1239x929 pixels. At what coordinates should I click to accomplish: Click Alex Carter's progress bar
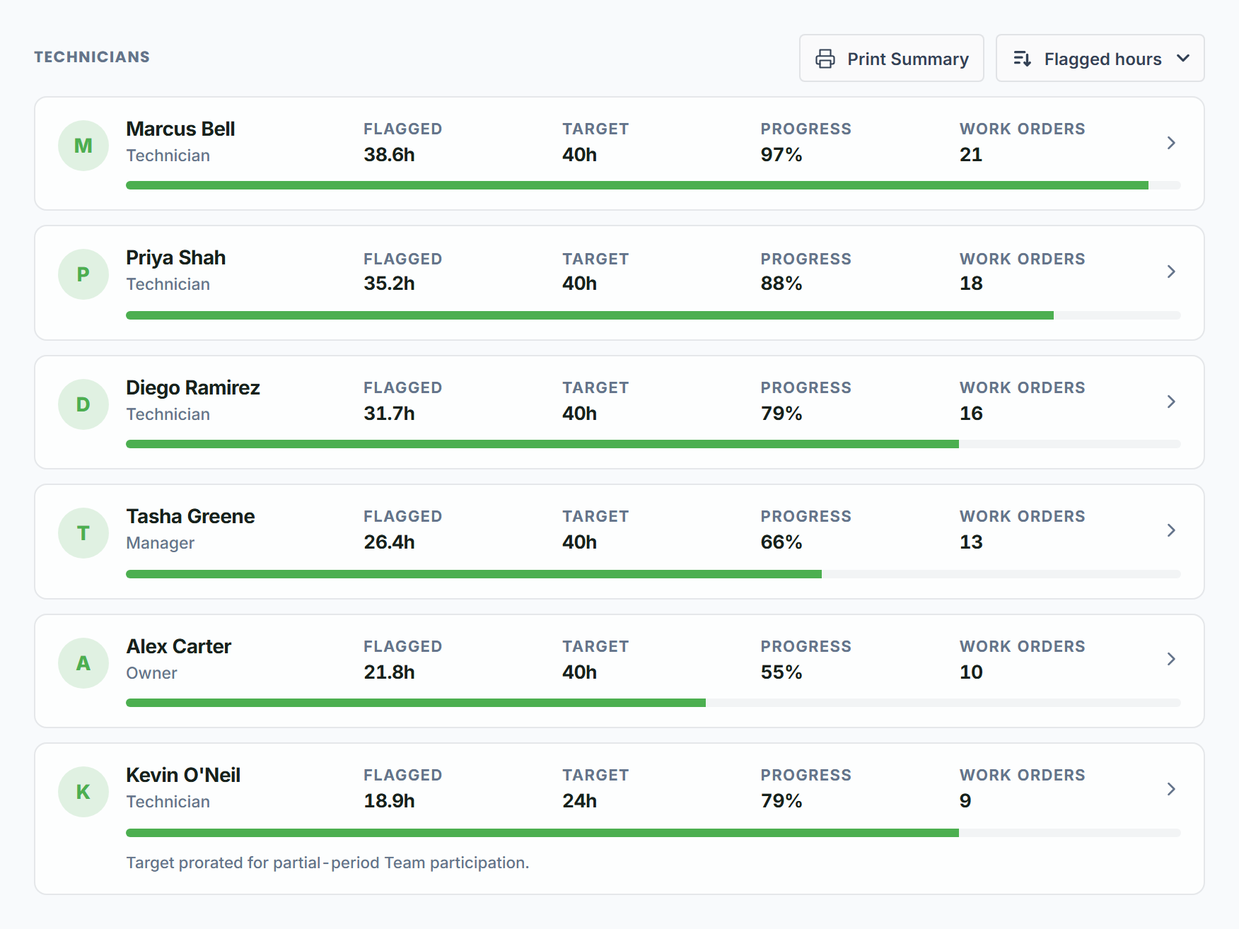pos(653,703)
